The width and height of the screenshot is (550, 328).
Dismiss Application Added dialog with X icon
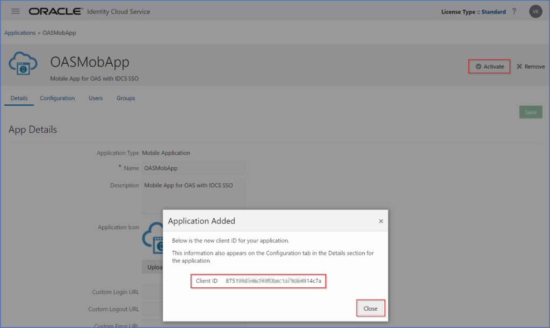tap(381, 221)
